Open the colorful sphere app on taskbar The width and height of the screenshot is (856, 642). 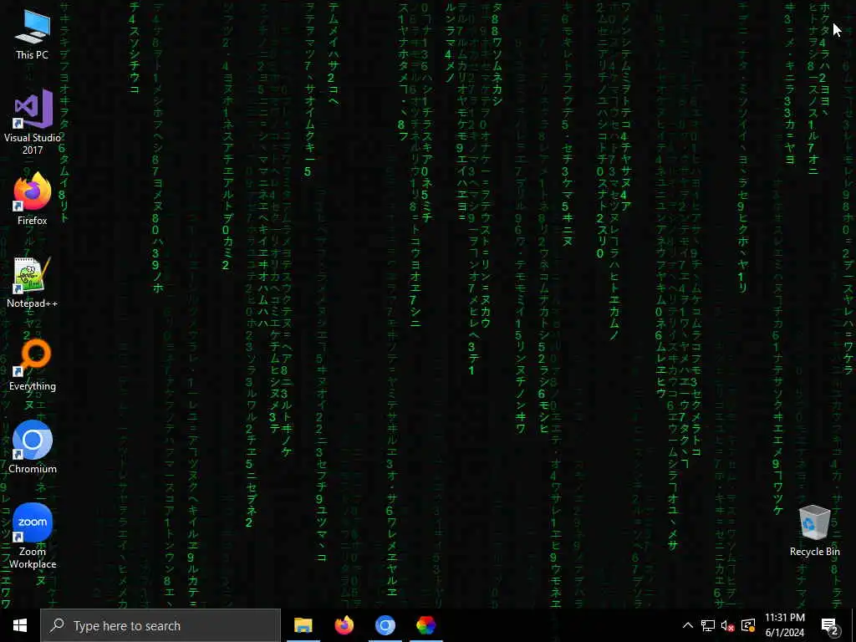click(425, 625)
